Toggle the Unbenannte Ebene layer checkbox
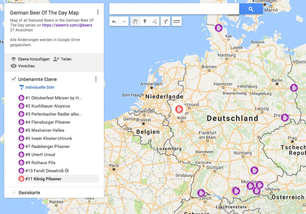This screenshot has width=306, height=214. (13, 79)
